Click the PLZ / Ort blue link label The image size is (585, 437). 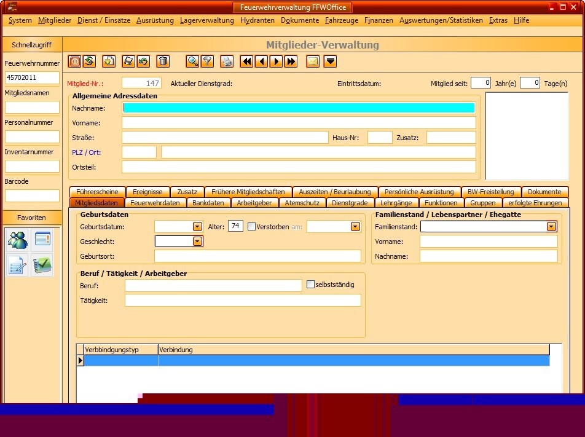87,152
